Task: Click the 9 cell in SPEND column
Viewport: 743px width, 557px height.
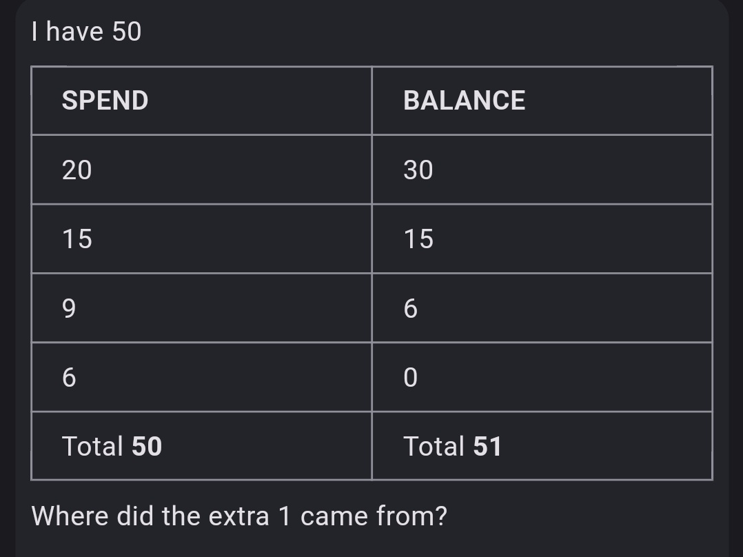Action: click(x=69, y=308)
